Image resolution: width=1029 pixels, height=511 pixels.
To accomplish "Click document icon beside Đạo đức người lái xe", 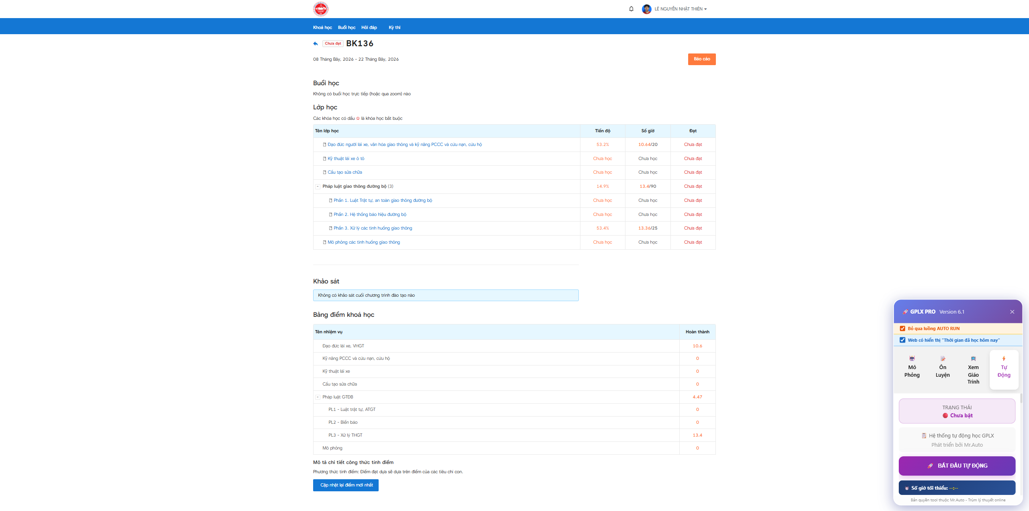I will pos(324,144).
